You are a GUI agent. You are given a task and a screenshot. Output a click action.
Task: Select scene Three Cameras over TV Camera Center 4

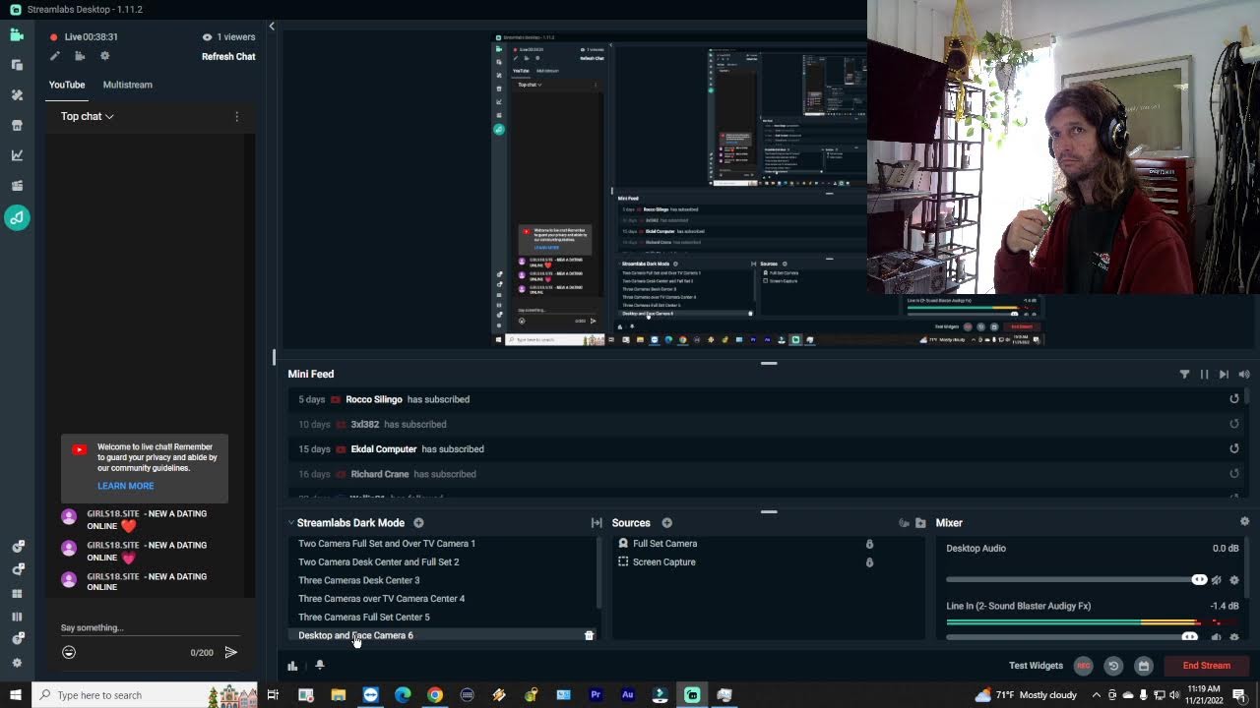pyautogui.click(x=382, y=599)
